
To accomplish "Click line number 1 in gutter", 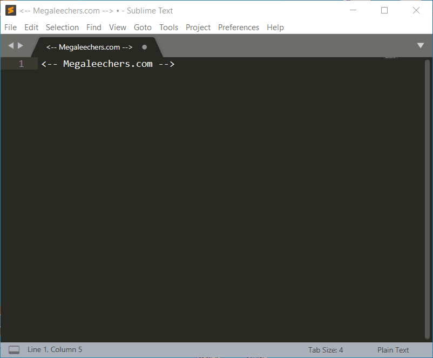I will point(21,64).
